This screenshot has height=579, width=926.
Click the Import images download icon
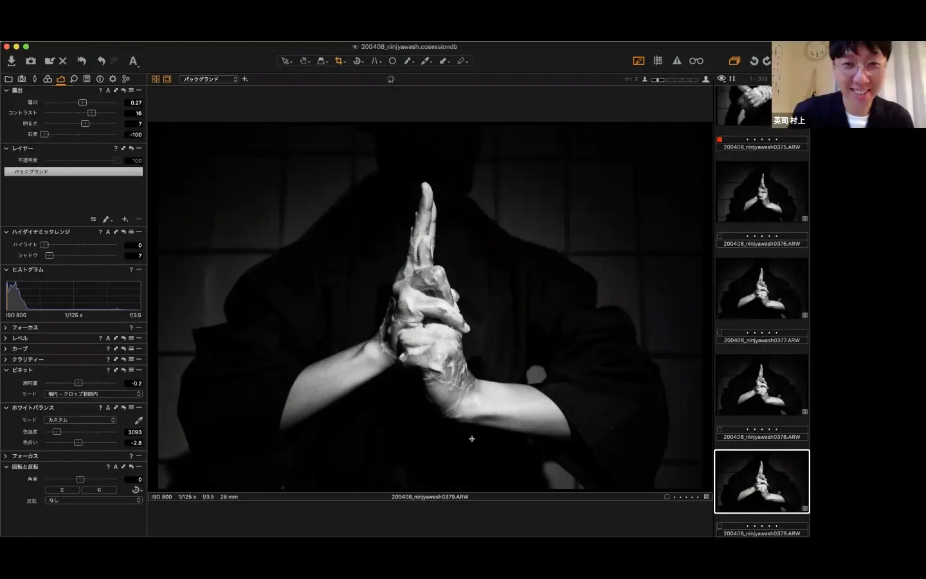pos(12,60)
